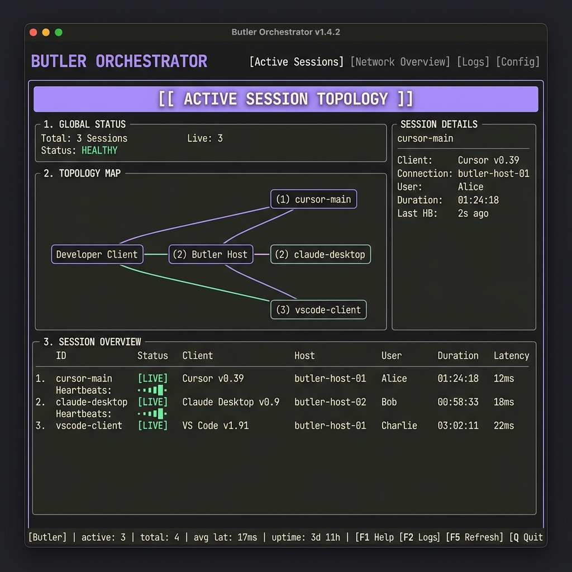572x572 pixels.
Task: Close the window with the red button
Action: click(x=33, y=32)
